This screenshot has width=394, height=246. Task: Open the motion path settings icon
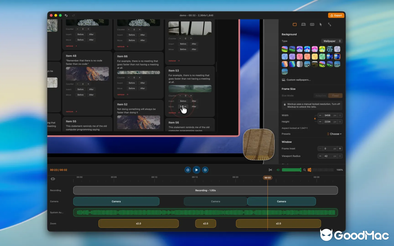329,24
